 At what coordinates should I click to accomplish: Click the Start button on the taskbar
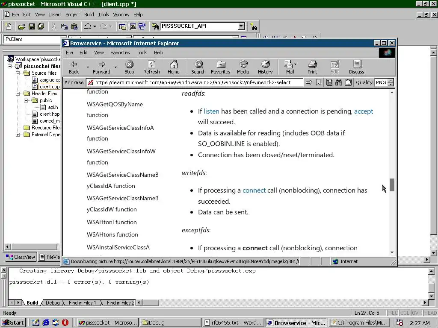[14, 323]
